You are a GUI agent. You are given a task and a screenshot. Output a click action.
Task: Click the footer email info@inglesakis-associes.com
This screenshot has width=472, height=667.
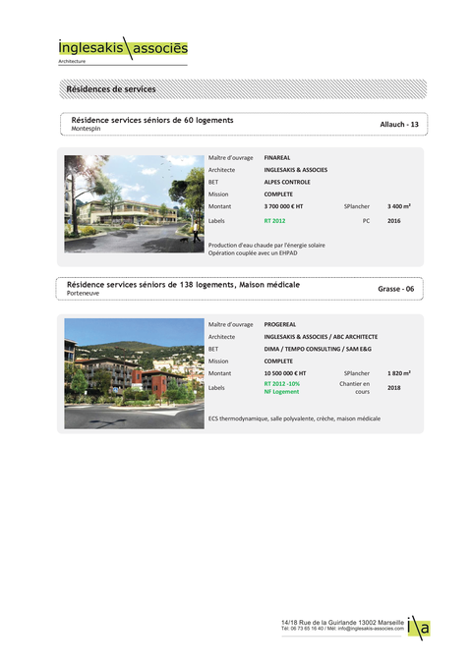(x=371, y=629)
